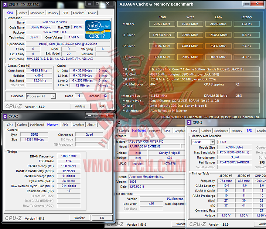
Task: Select CPU tab in SPD CPU-Z window
Action: point(194,131)
